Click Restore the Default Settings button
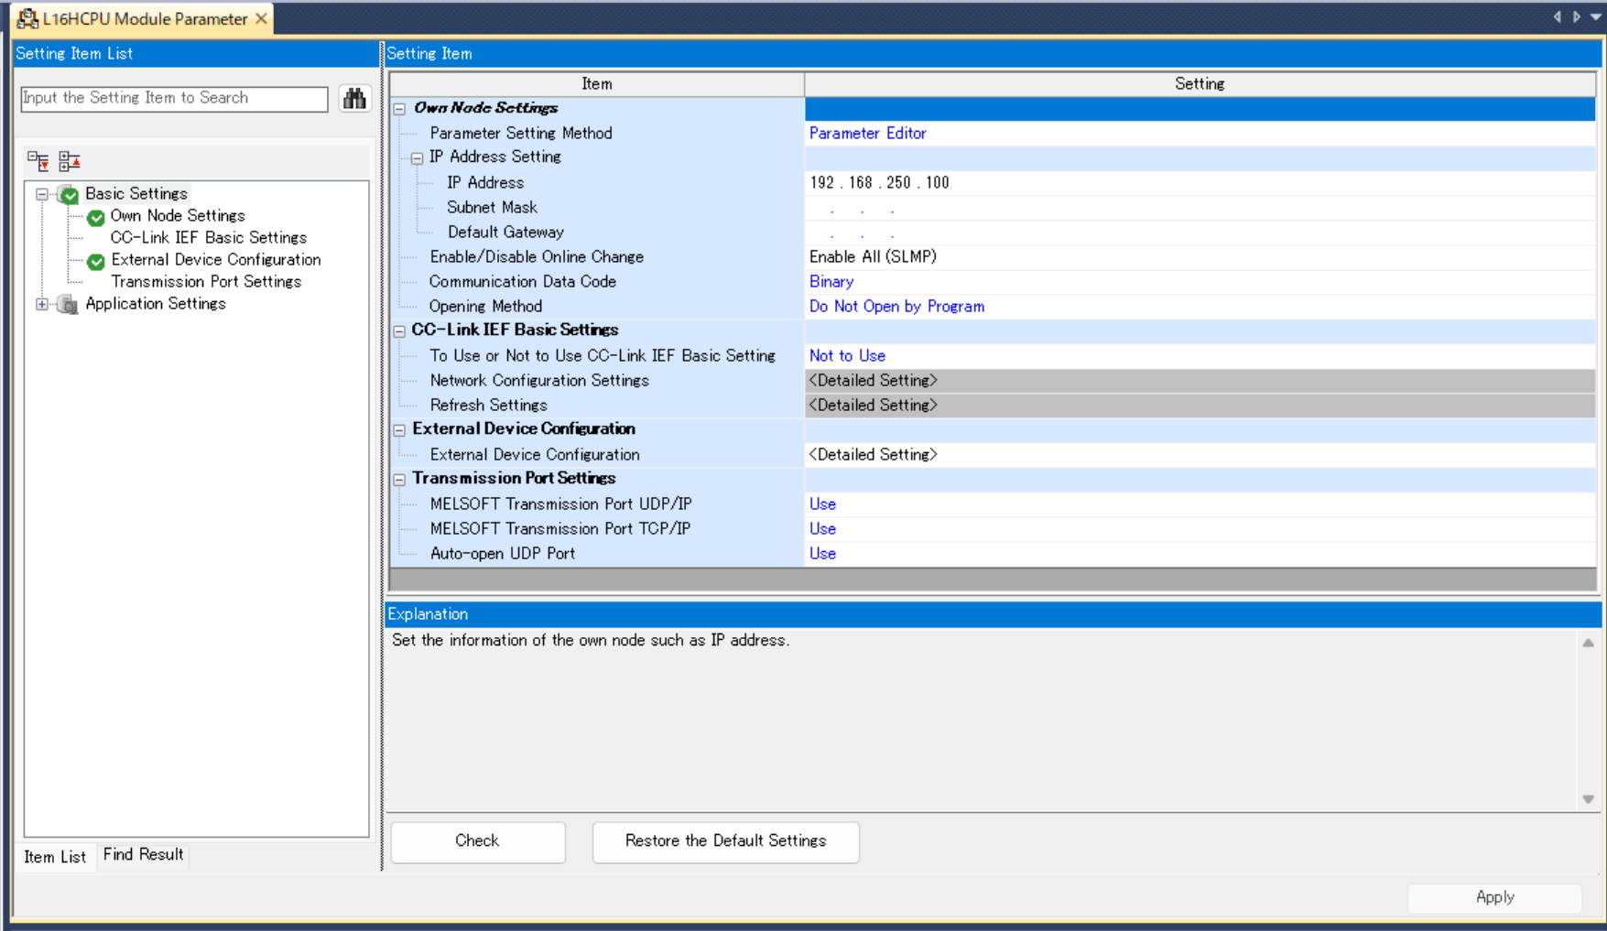The image size is (1607, 931). point(726,841)
